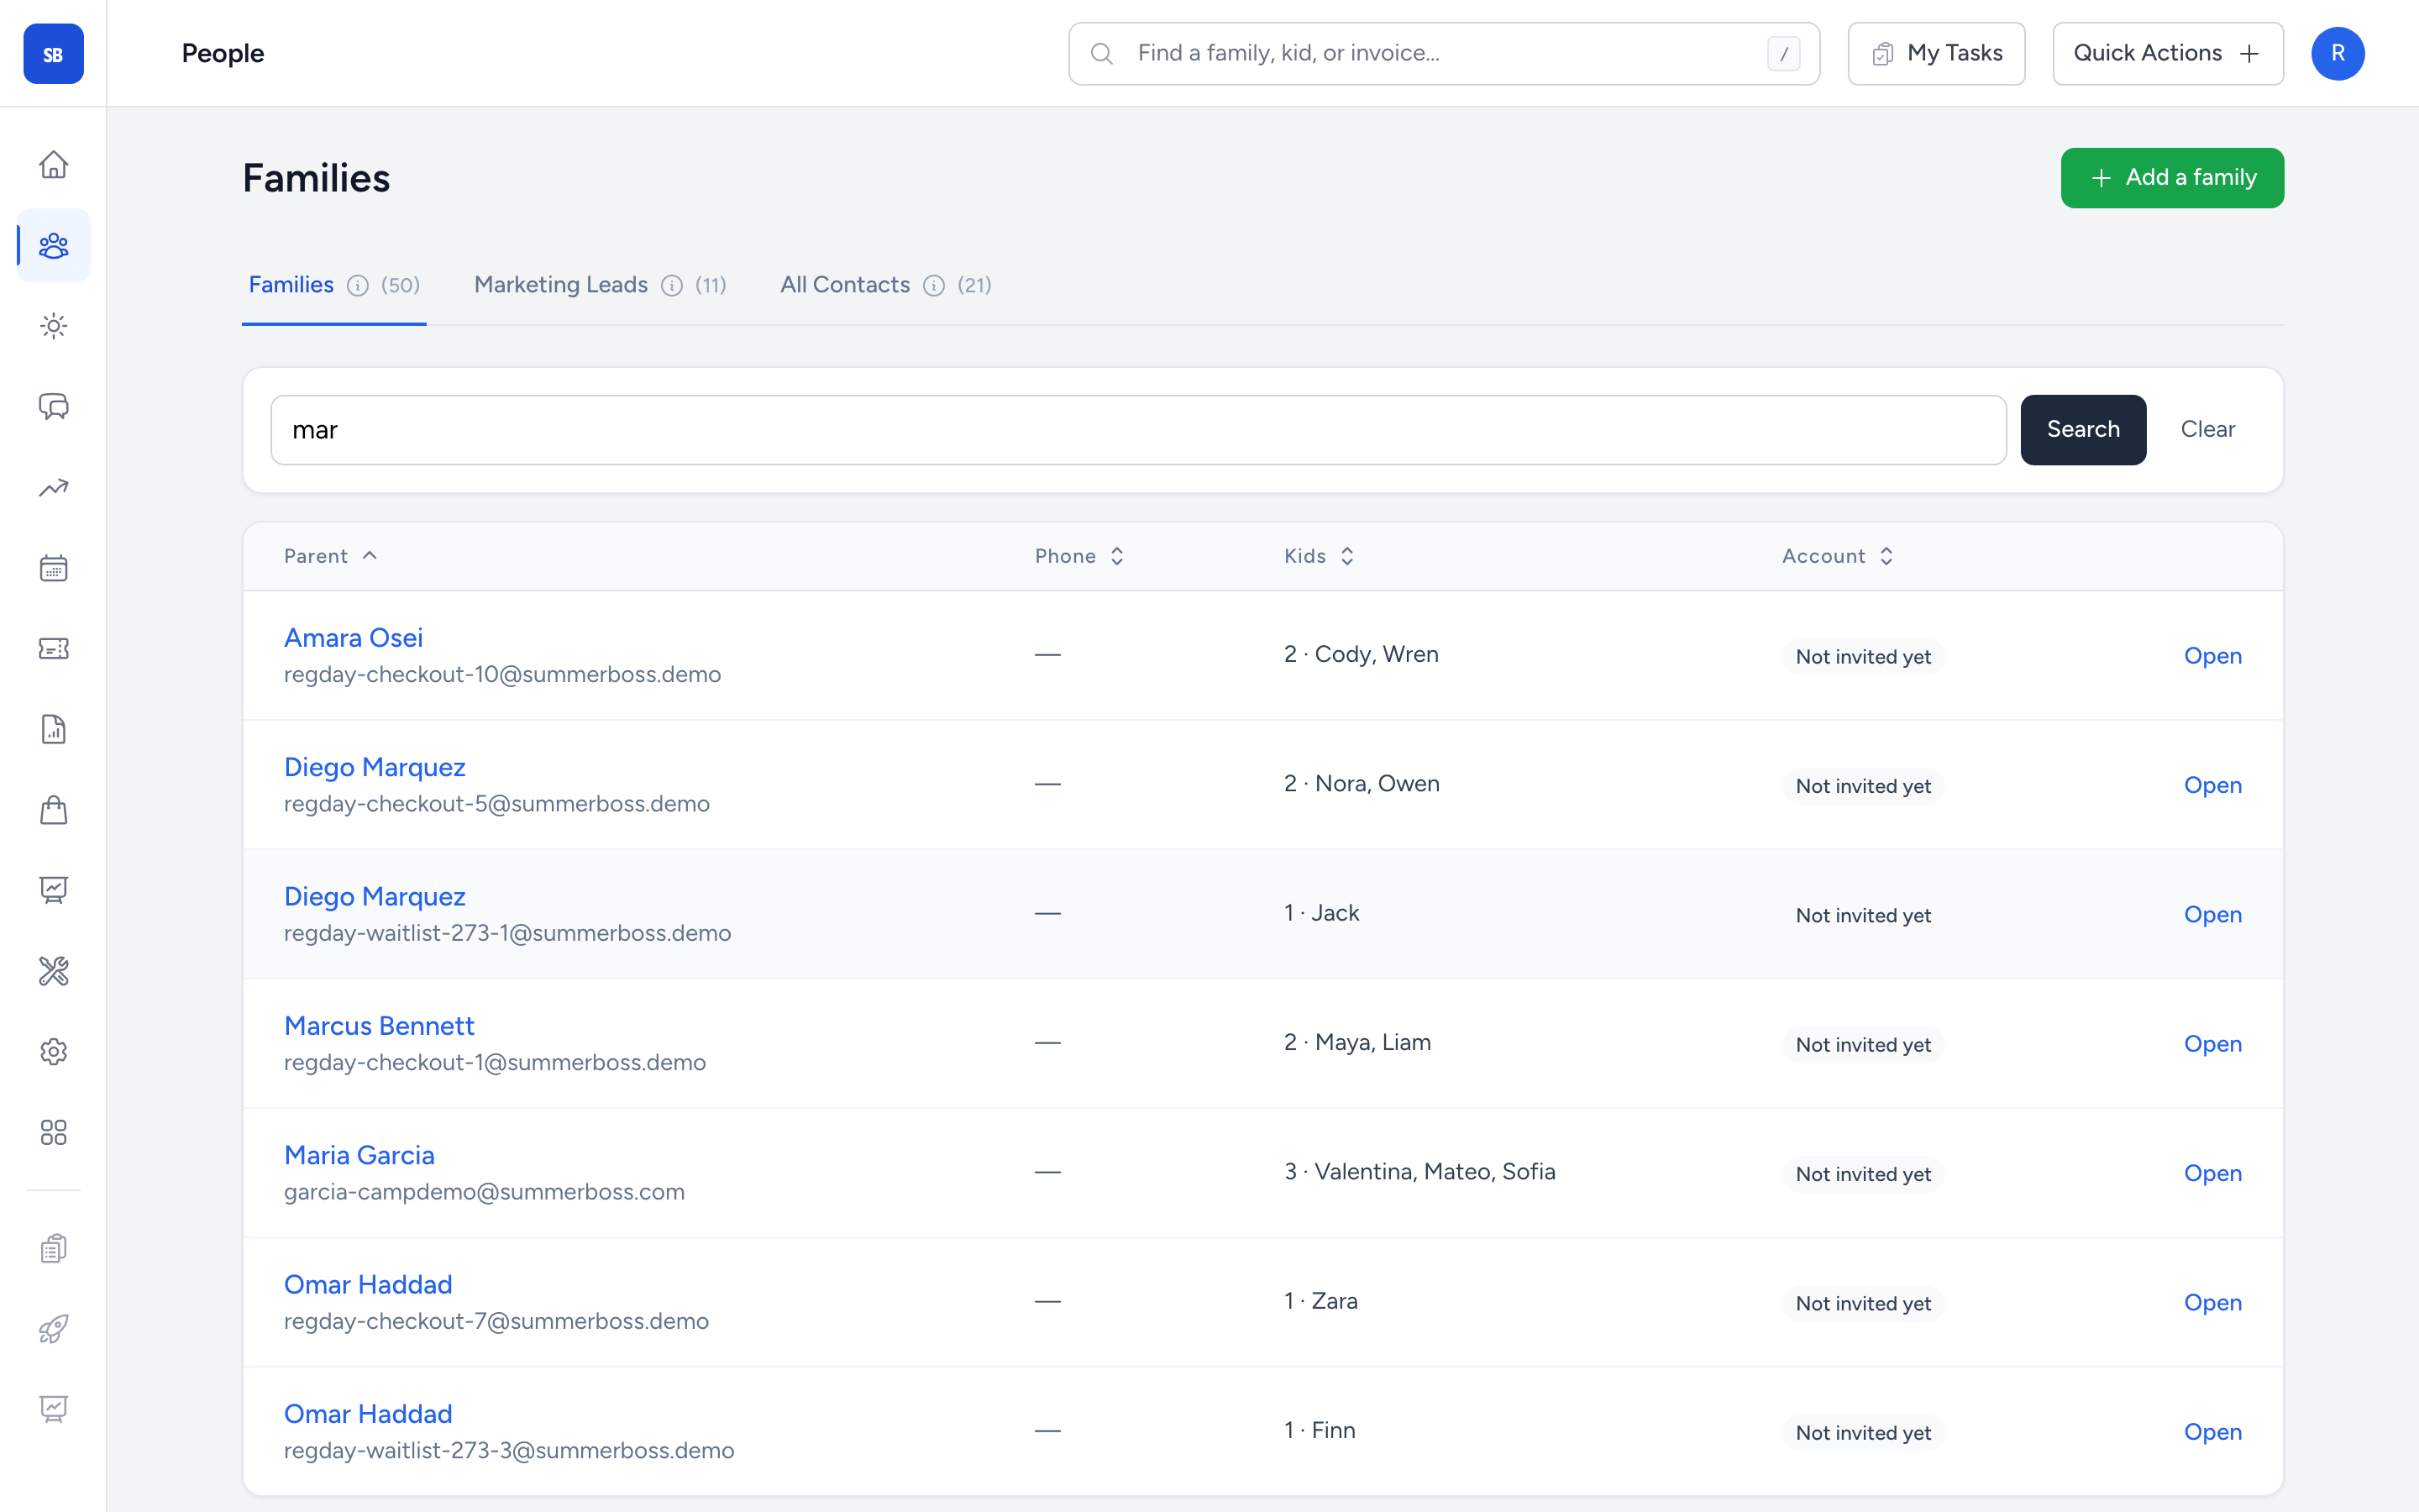This screenshot has height=1512, width=2419.
Task: Open the ticket sidebar icon
Action: [53, 649]
